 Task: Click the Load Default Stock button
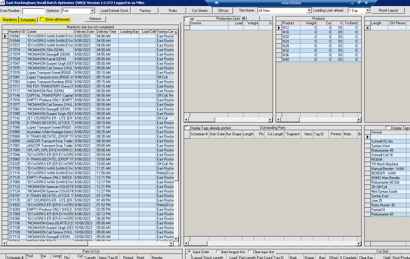click(x=115, y=11)
